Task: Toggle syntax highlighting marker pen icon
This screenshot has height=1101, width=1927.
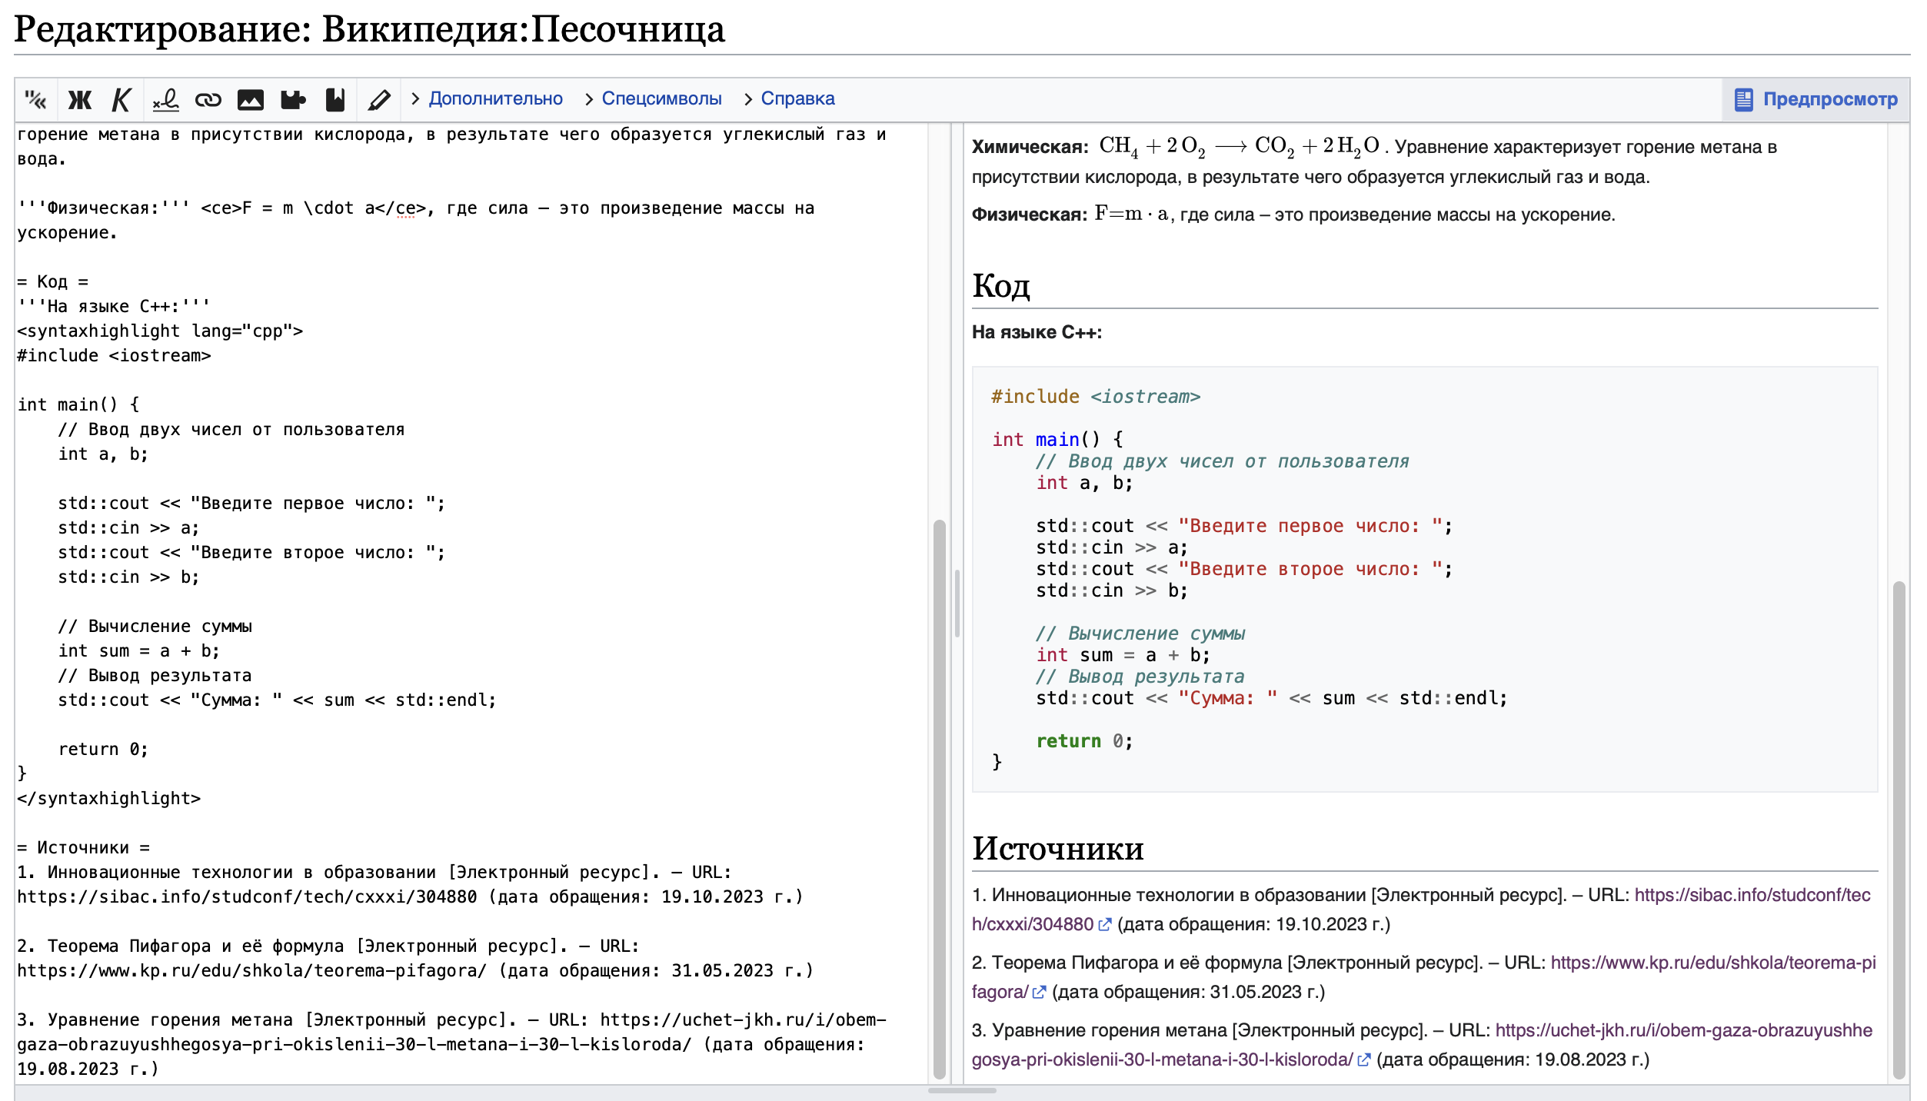Action: click(378, 99)
